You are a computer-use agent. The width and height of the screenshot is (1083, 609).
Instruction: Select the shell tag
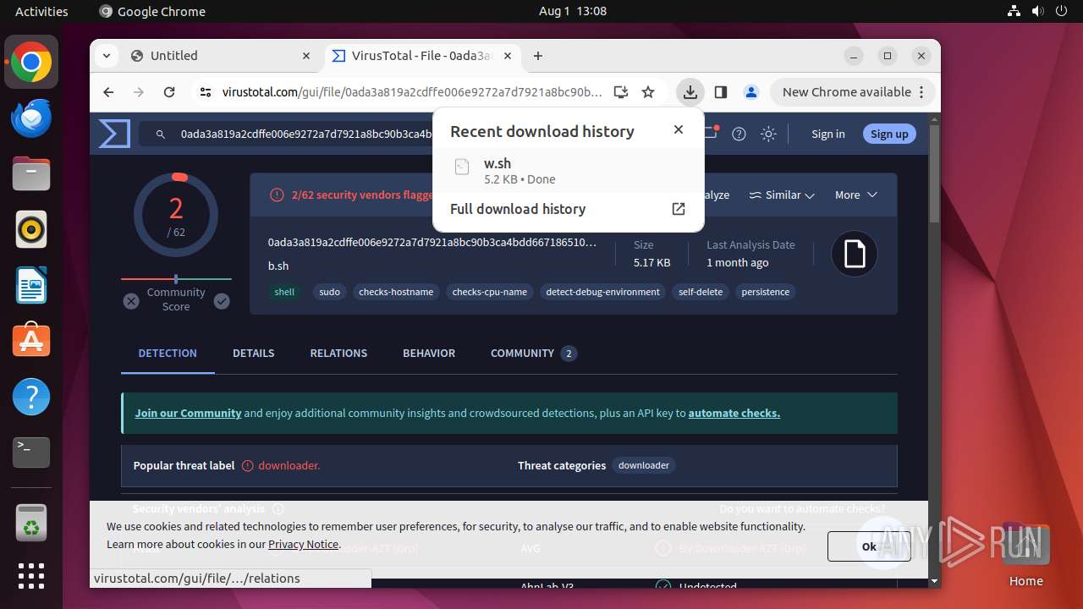pyautogui.click(x=284, y=292)
